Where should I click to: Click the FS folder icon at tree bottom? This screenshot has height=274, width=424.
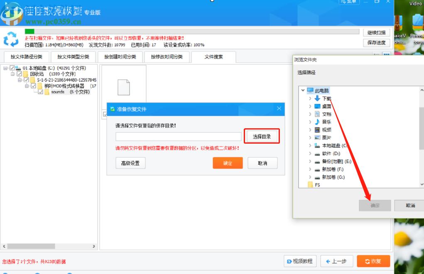pos(310,185)
